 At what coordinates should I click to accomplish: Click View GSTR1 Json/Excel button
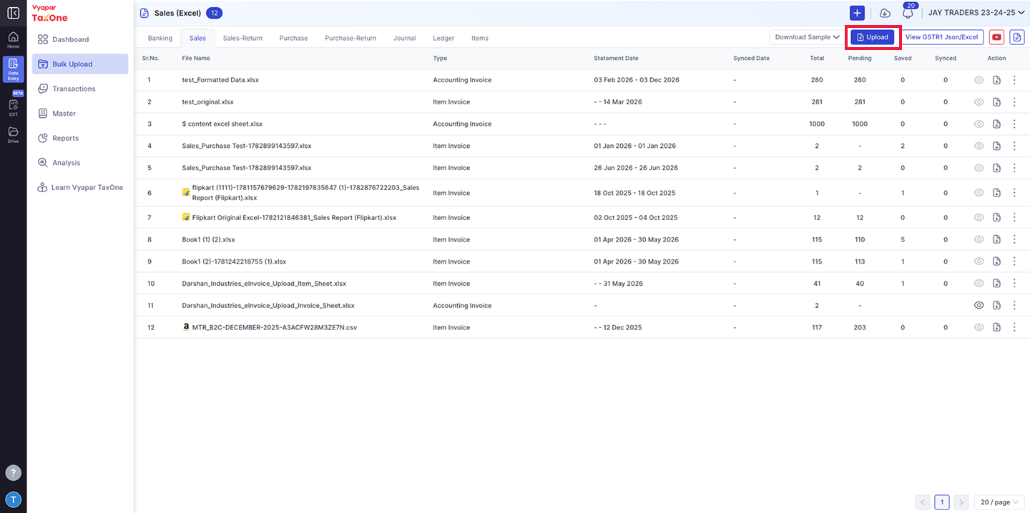click(941, 37)
